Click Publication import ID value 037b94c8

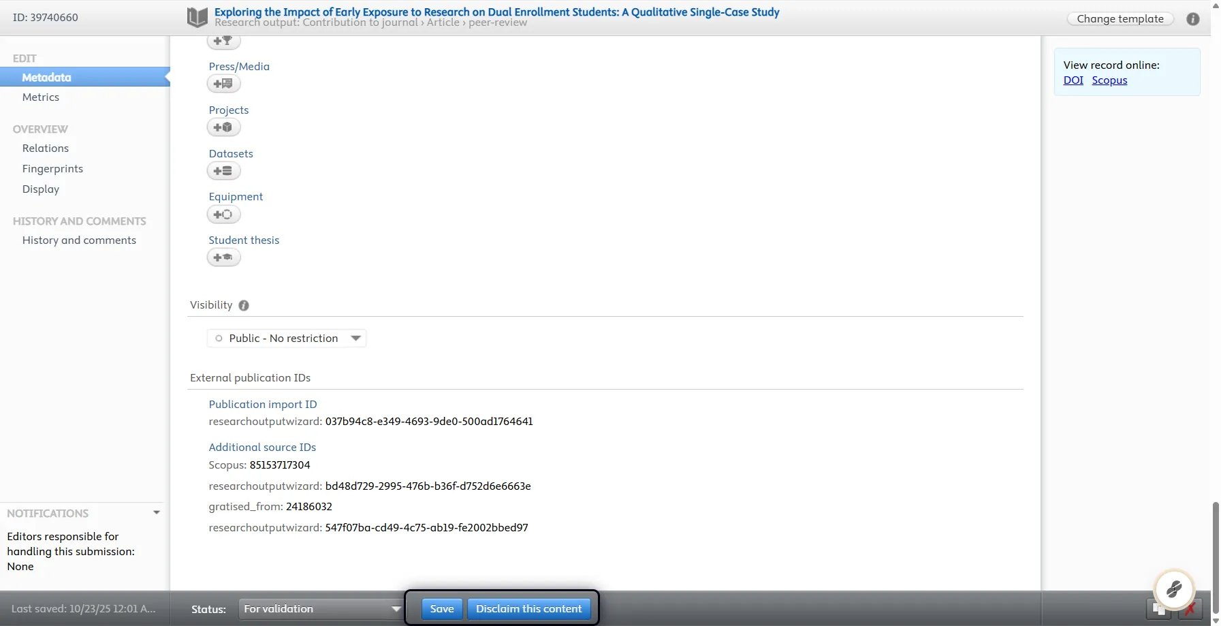pyautogui.click(x=429, y=422)
